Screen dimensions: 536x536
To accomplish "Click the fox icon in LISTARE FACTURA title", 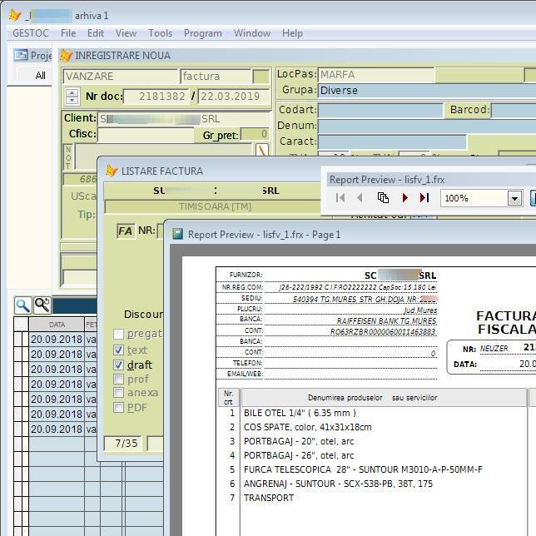I will [x=112, y=171].
